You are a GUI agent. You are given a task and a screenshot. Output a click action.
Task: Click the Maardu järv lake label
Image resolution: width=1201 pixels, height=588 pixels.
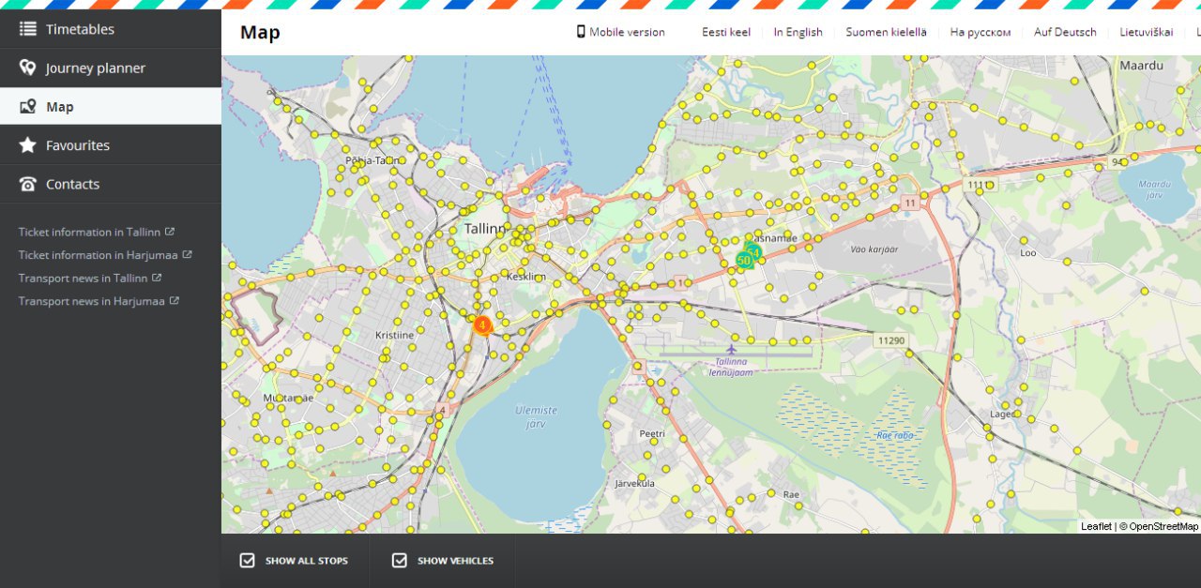[1154, 188]
